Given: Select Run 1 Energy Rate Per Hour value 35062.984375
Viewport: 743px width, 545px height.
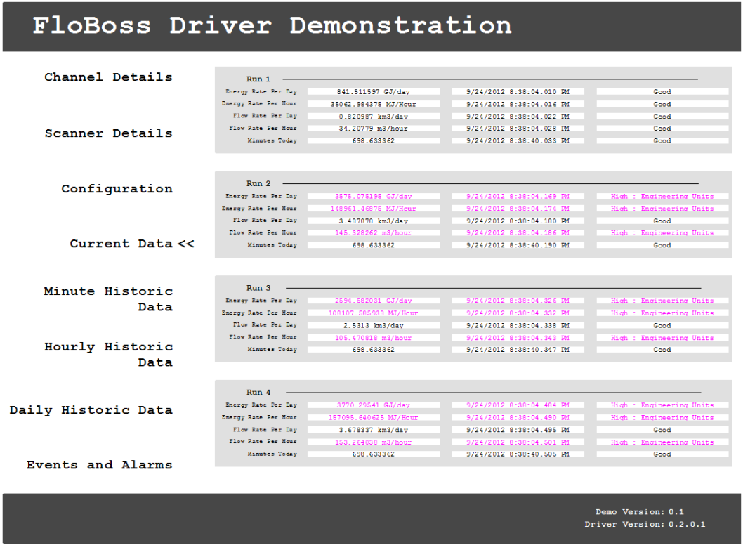Looking at the screenshot, I should [x=374, y=104].
